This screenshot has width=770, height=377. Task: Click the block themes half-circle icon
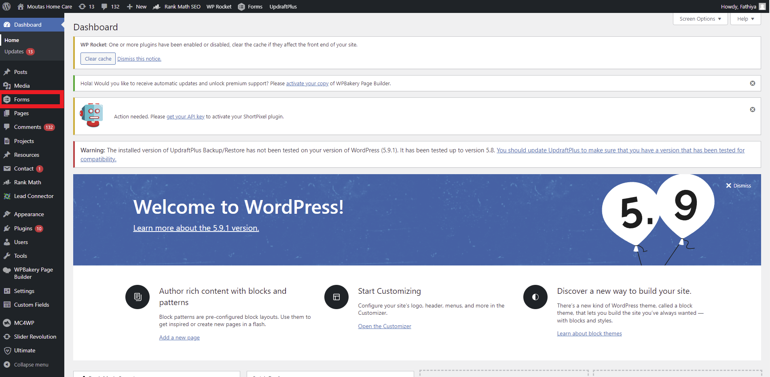(535, 297)
